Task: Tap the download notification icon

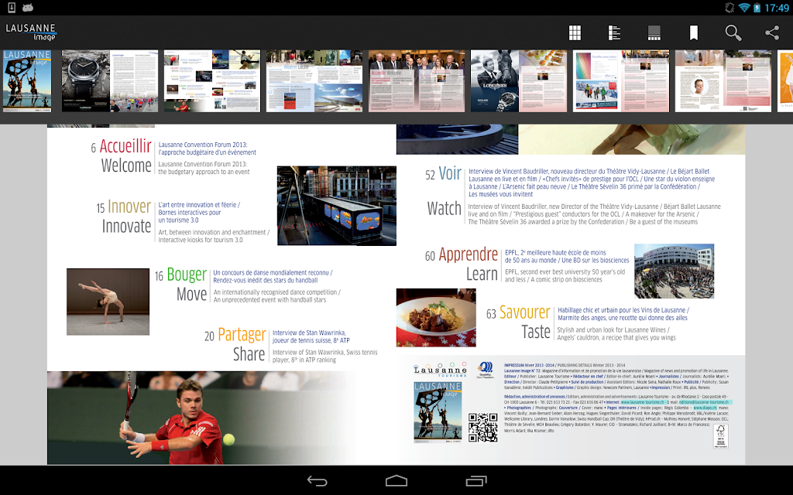Action: pyautogui.click(x=12, y=7)
